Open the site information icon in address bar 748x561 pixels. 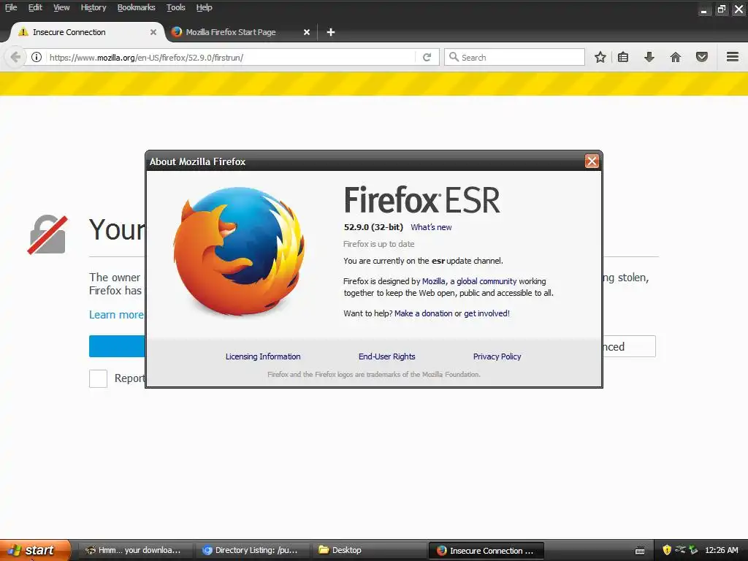click(x=37, y=57)
